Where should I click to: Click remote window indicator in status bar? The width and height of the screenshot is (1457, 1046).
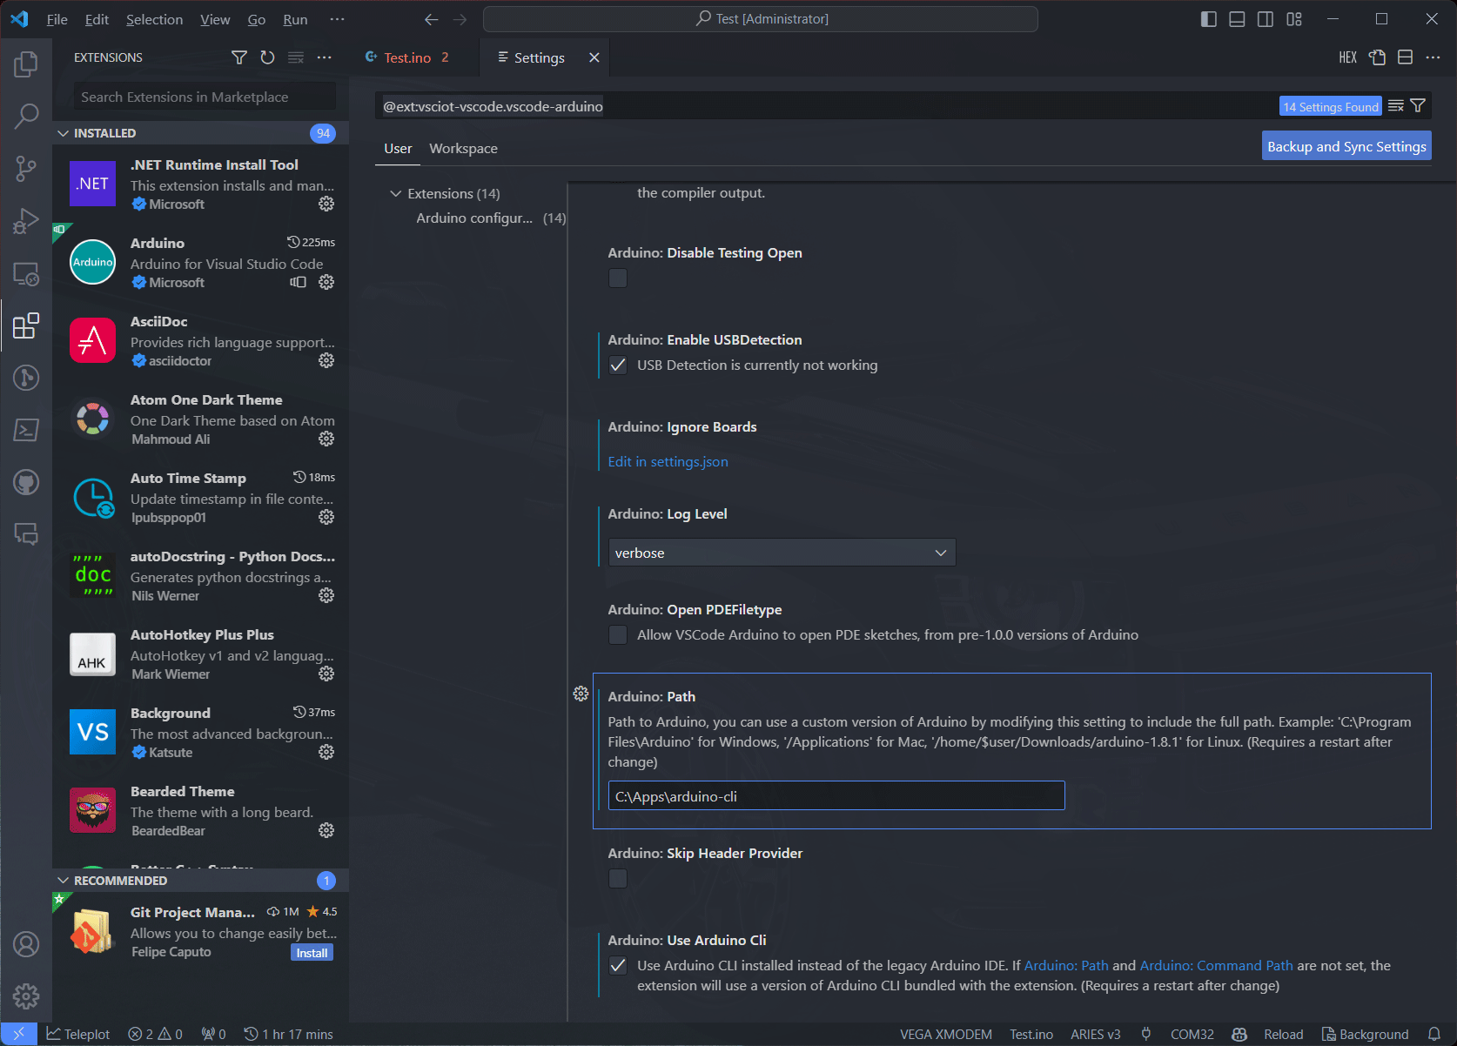[x=18, y=1034]
